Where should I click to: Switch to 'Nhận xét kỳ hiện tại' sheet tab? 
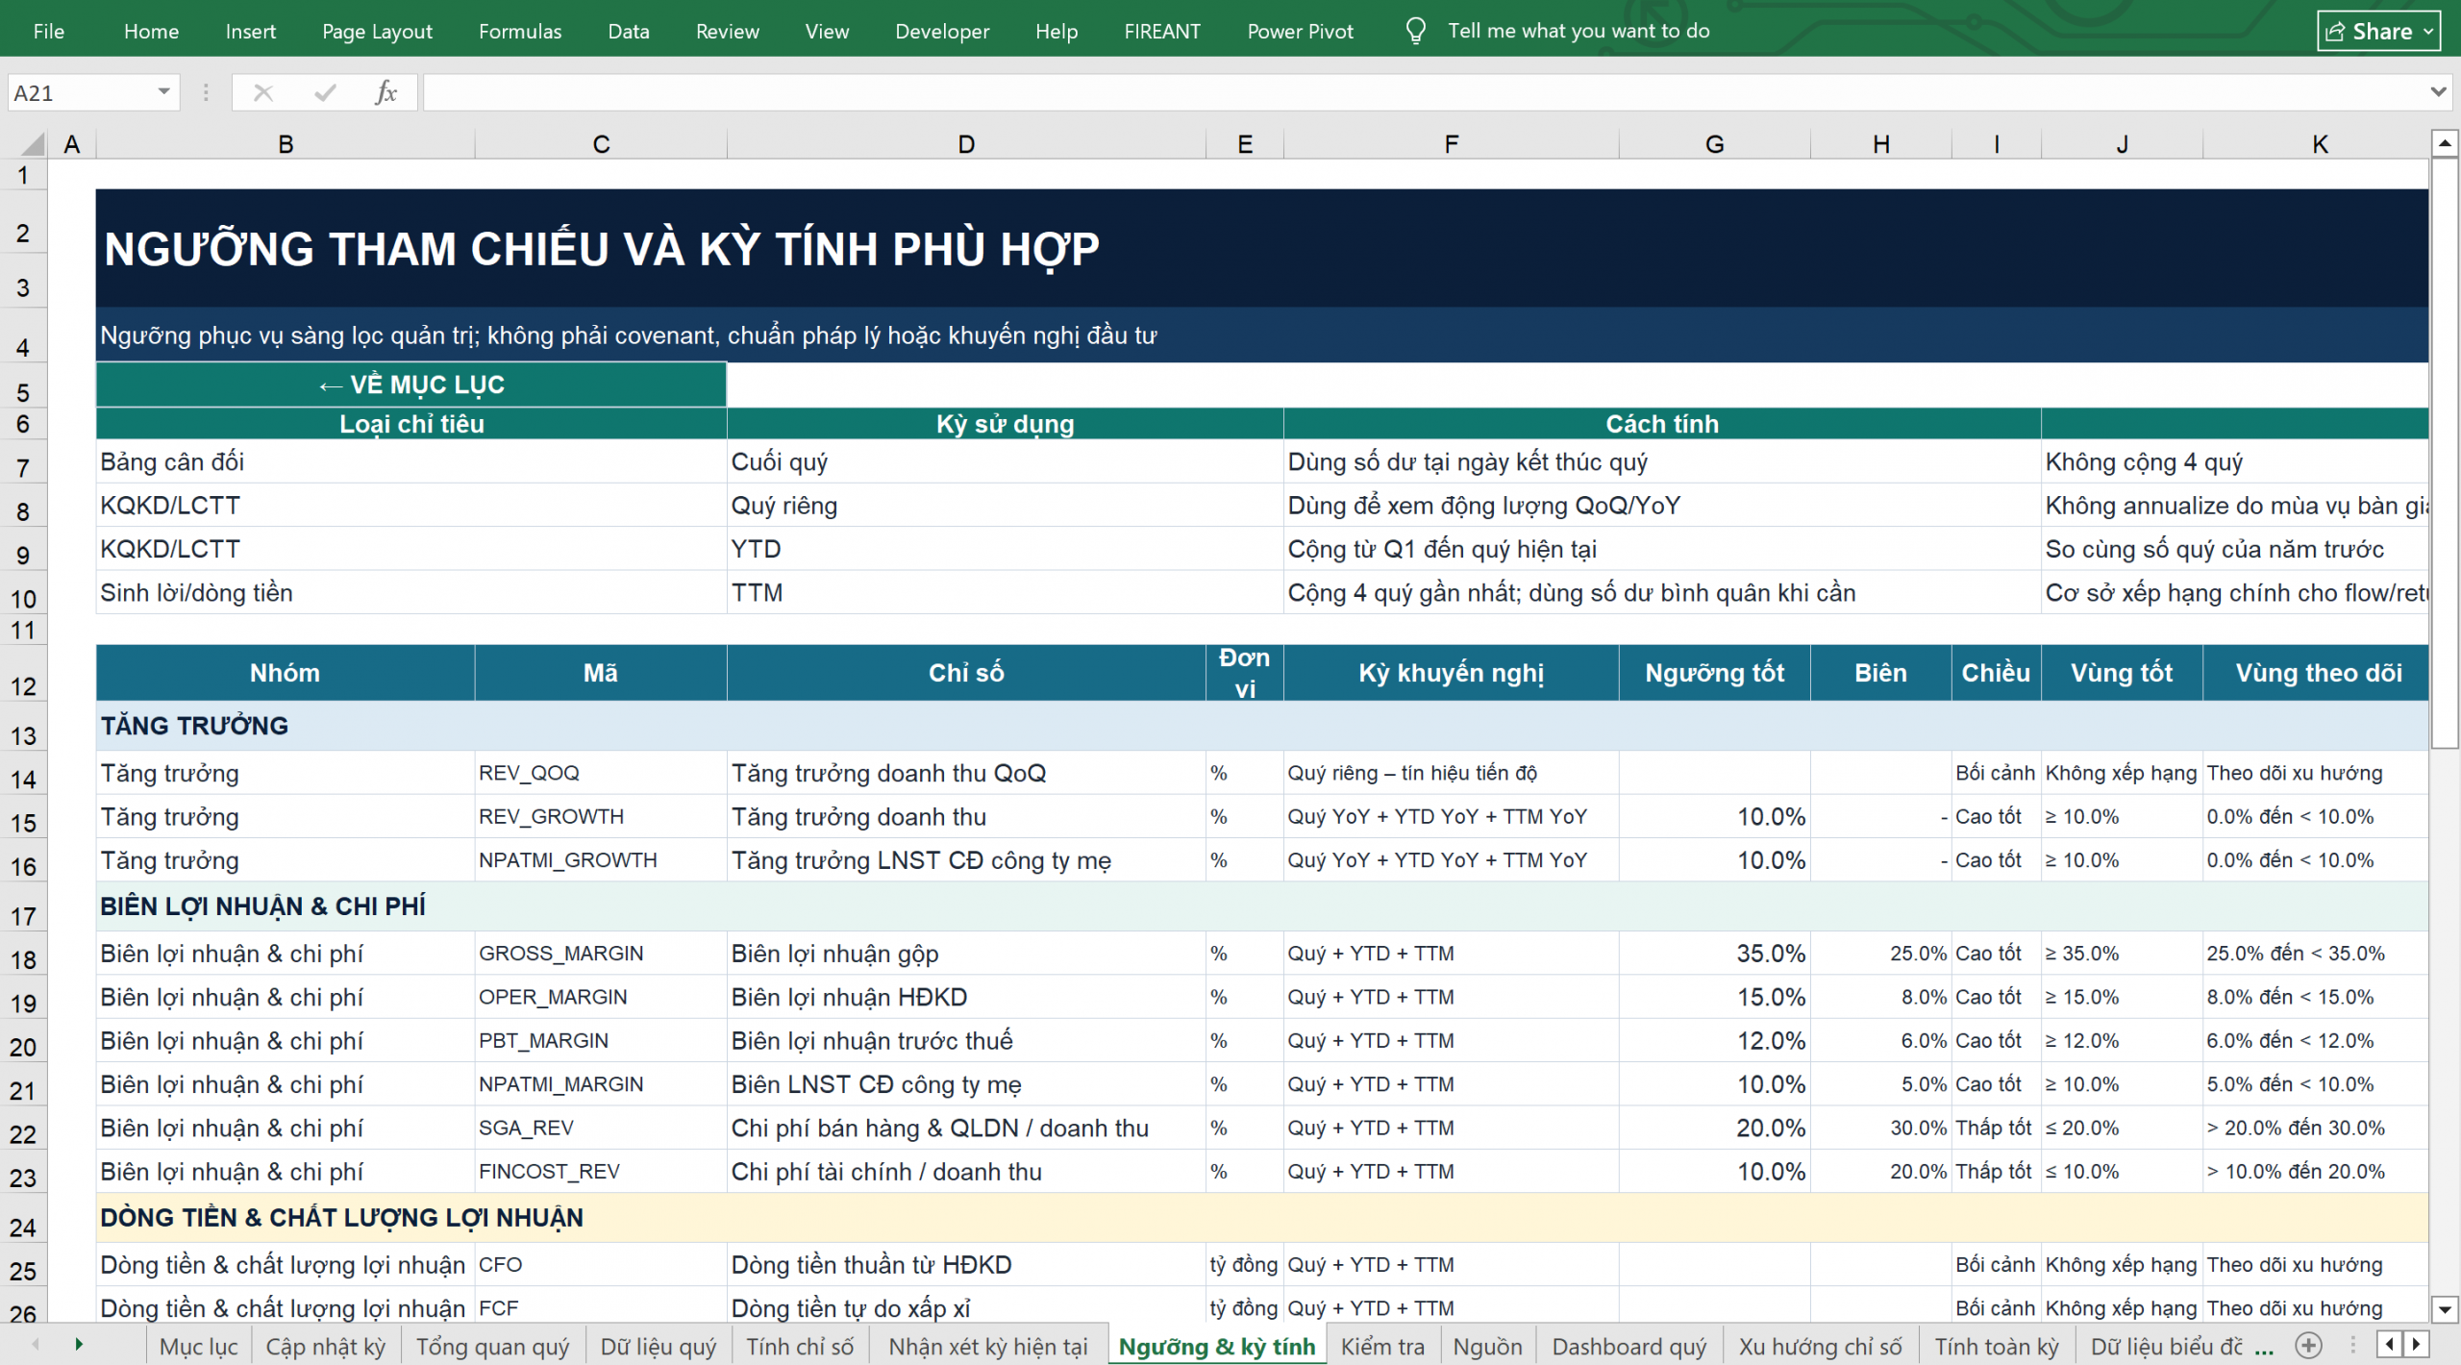tap(988, 1346)
